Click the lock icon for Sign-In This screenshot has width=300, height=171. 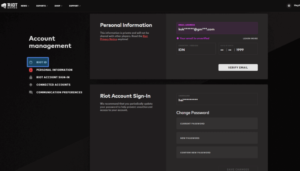pyautogui.click(x=31, y=77)
